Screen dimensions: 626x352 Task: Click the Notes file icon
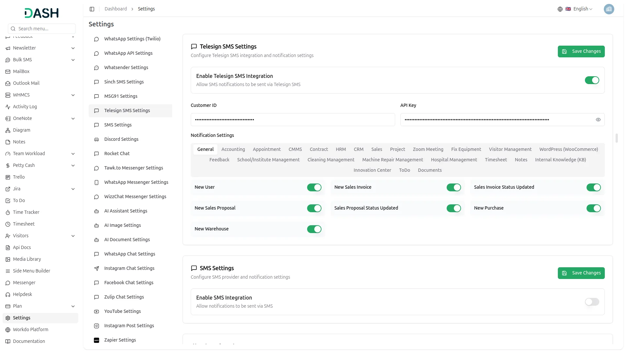[8, 142]
